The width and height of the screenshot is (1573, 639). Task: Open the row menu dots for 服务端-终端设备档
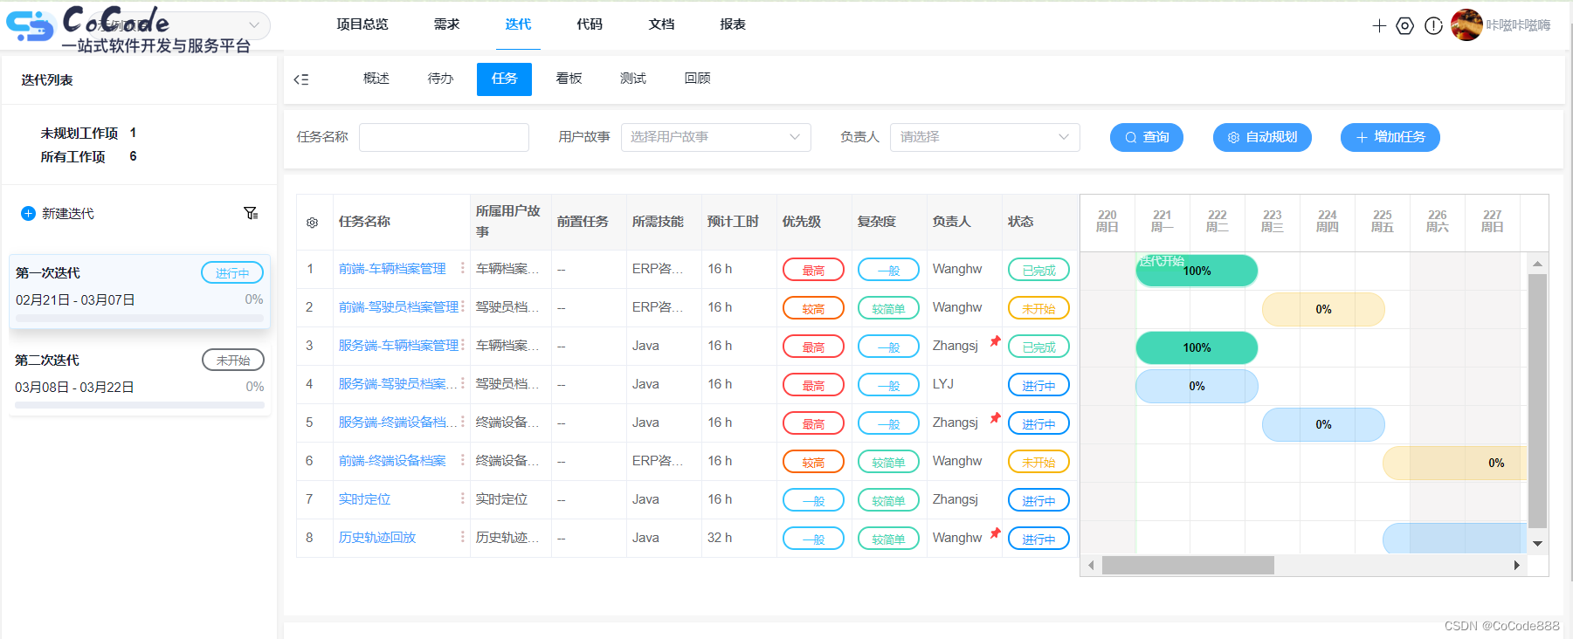point(462,422)
